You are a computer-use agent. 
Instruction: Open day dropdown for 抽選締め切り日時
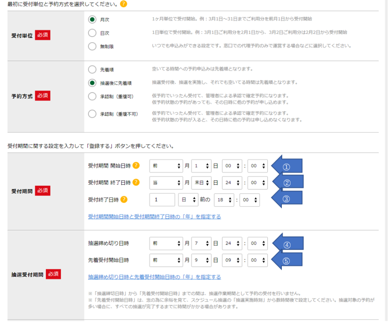(201, 244)
